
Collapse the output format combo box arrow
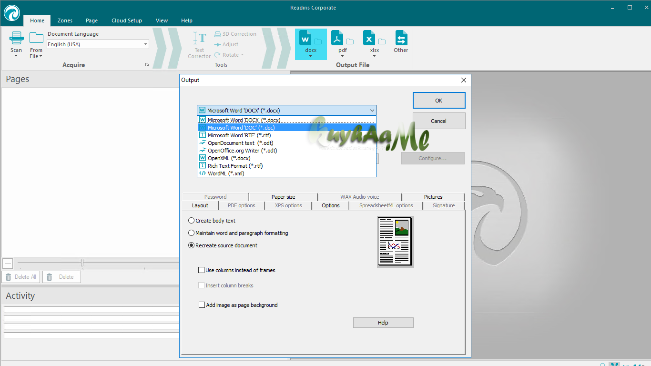(372, 111)
